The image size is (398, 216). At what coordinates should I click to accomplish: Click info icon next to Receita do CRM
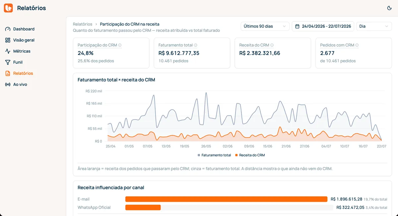(272, 45)
